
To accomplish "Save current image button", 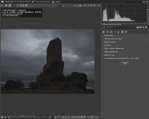I will [x=2, y=117].
